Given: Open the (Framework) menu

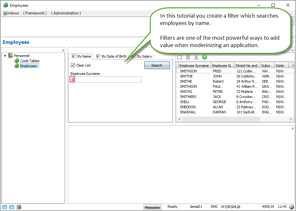Looking at the screenshot, I should pyautogui.click(x=35, y=13).
